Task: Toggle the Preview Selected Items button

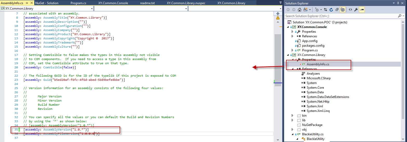Action: (362, 10)
